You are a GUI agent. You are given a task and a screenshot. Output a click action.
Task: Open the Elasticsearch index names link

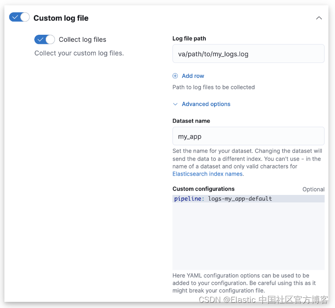coord(208,174)
